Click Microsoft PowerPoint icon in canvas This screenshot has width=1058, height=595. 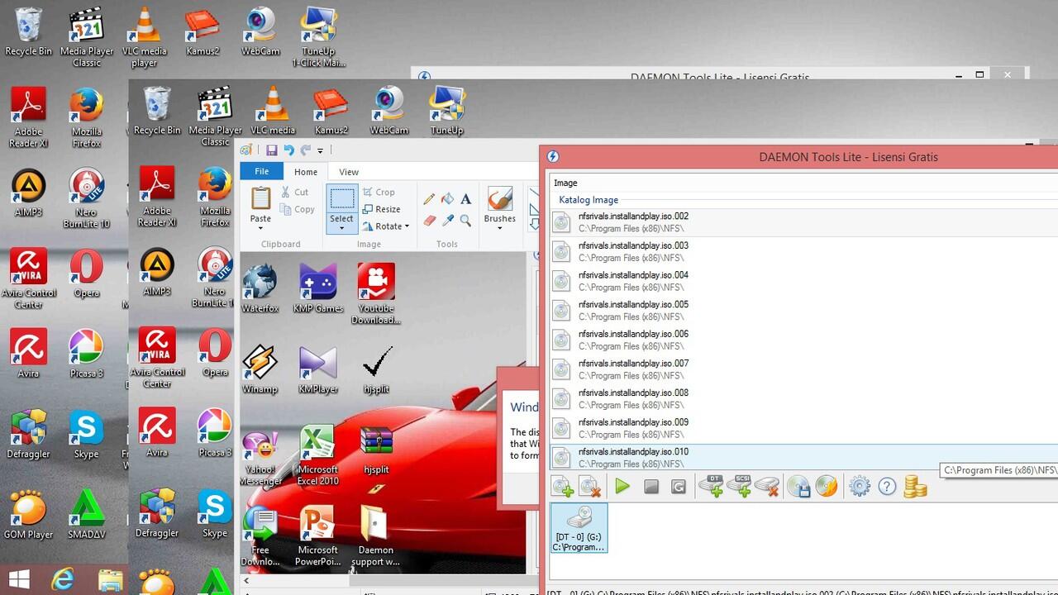coord(317,535)
